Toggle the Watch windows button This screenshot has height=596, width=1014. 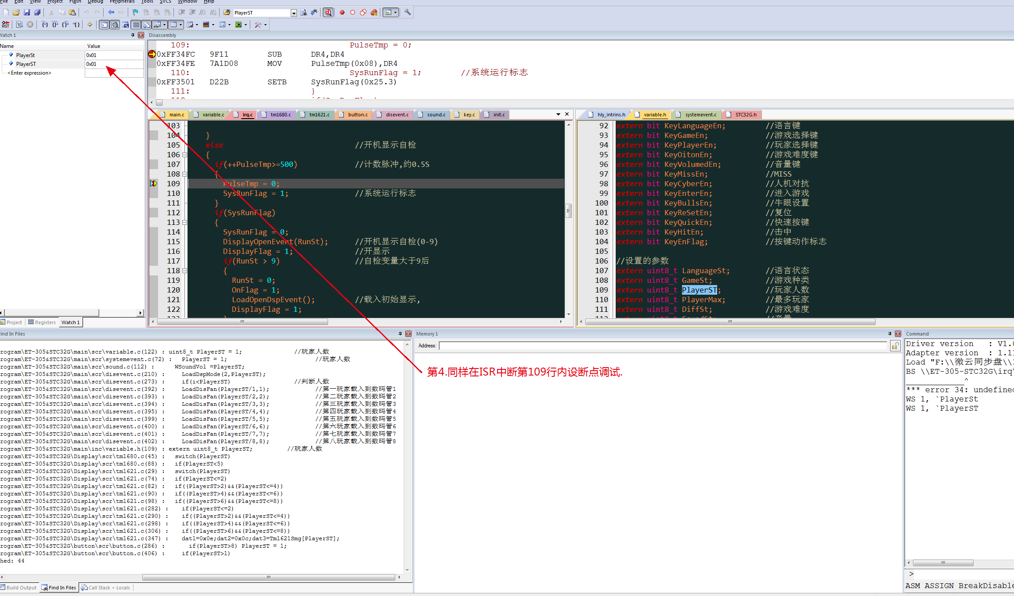pyautogui.click(x=157, y=25)
